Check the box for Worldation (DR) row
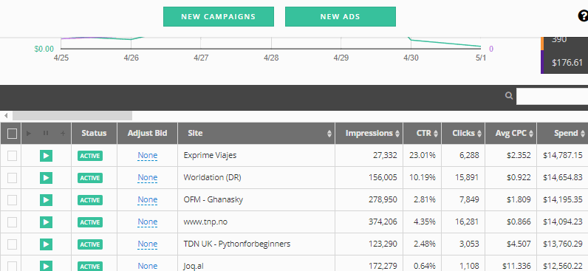The width and height of the screenshot is (588, 271). pyautogui.click(x=12, y=178)
